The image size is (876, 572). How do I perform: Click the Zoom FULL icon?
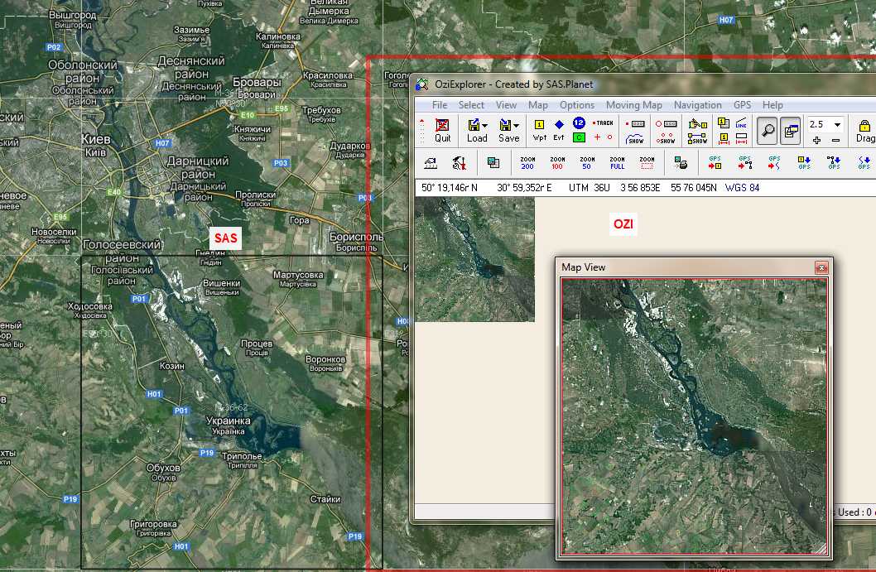[617, 163]
